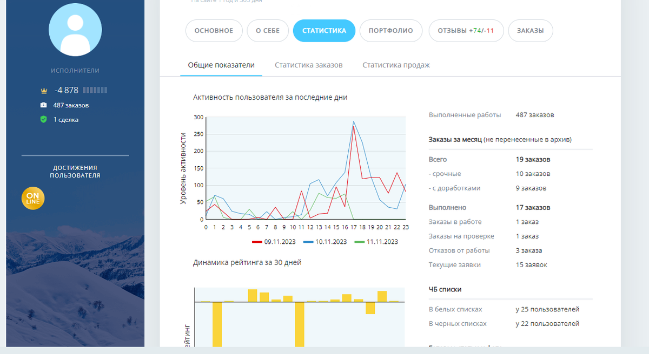Click the rating progress bar segments

95,90
